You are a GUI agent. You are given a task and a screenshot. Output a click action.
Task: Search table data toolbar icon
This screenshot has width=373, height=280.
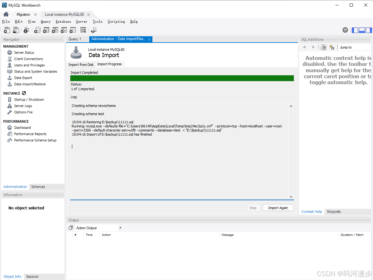click(x=83, y=30)
